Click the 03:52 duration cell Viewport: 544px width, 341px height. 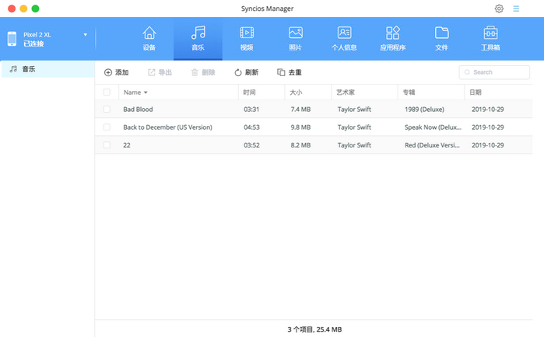click(251, 145)
